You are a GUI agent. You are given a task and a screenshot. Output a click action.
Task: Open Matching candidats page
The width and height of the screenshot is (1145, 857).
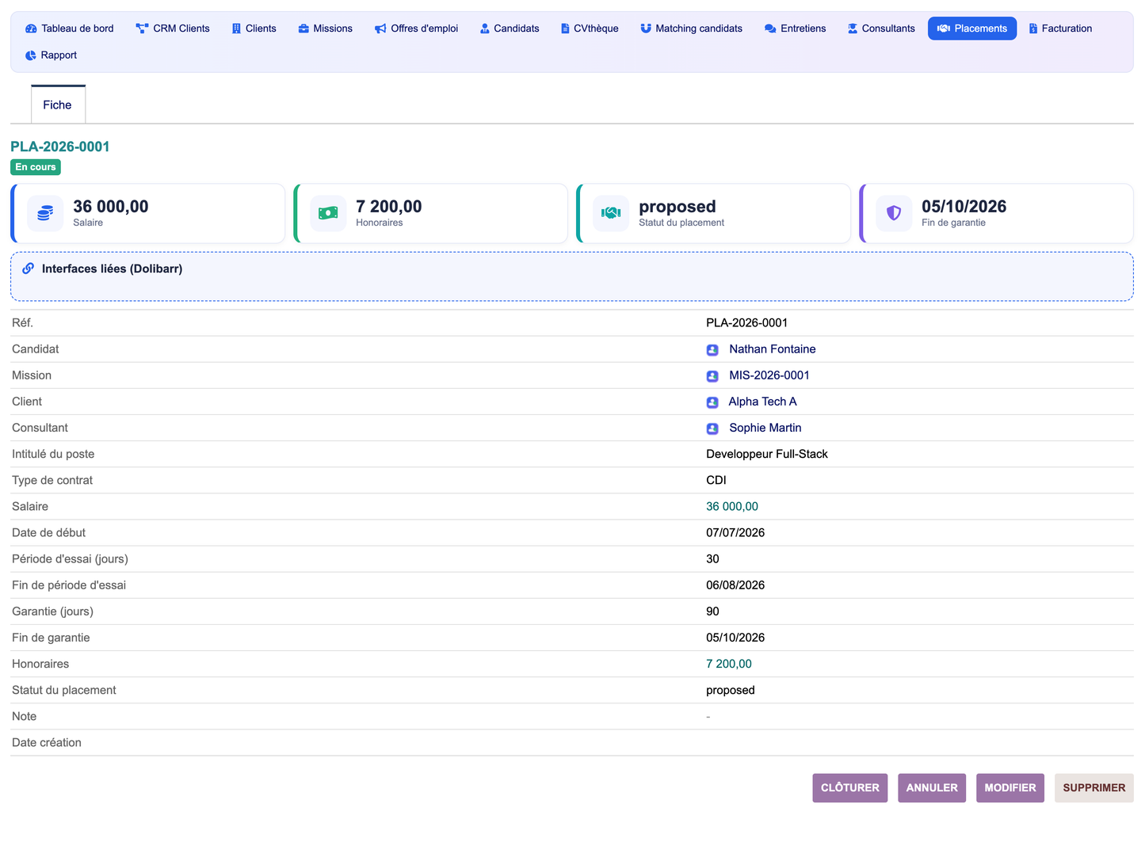[692, 29]
